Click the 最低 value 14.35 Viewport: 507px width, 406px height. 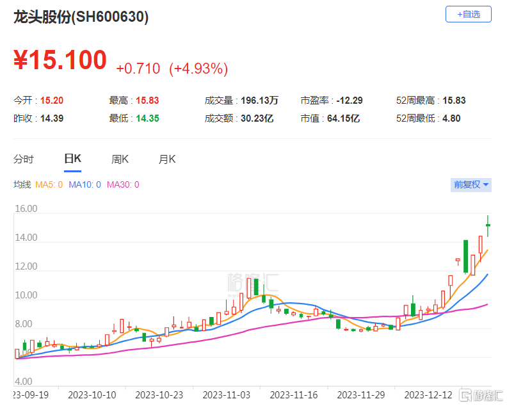pos(147,118)
